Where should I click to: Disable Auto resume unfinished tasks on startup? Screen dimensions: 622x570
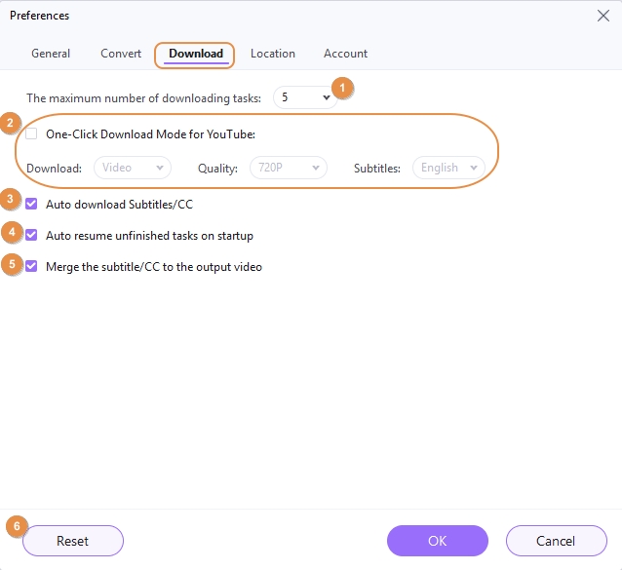pos(32,235)
